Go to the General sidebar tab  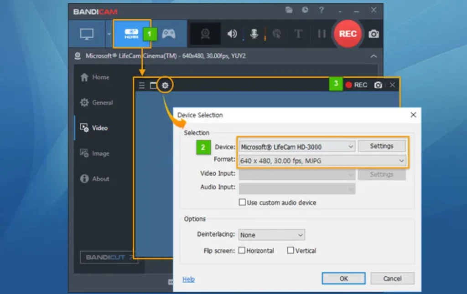pos(102,102)
